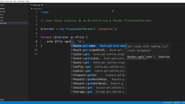Open b.txt in the explorer
The height and width of the screenshot is (104, 185).
click(x=2, y=17)
